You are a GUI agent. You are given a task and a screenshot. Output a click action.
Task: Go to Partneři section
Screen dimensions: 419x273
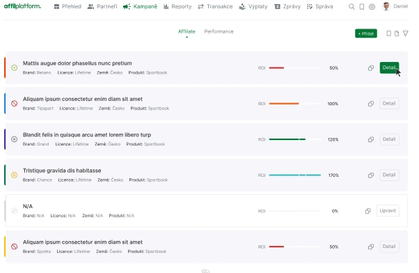click(x=102, y=6)
